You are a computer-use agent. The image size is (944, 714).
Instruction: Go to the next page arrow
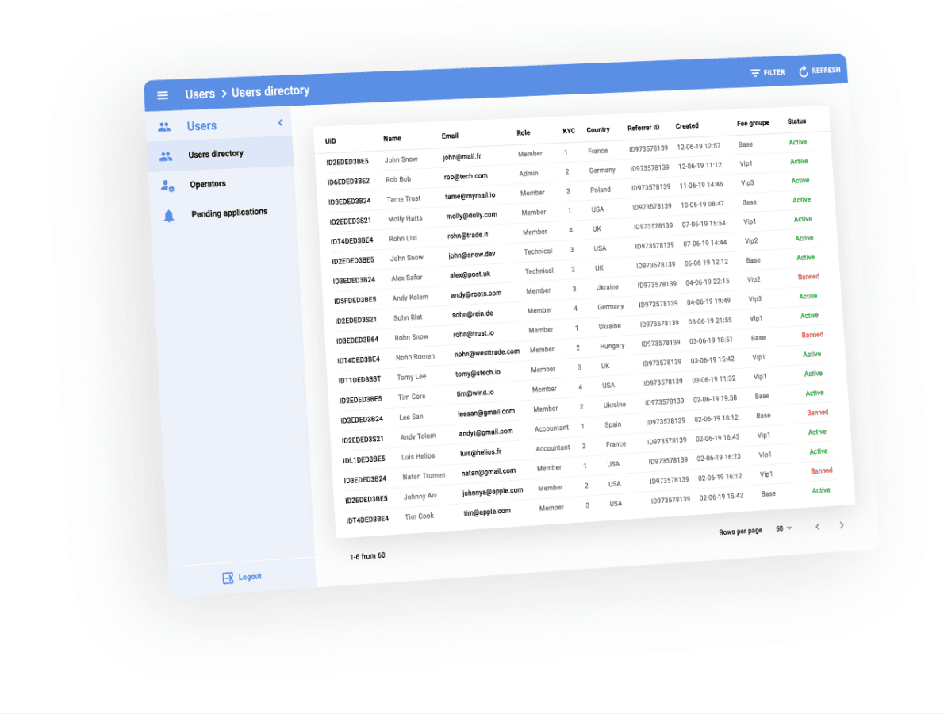click(842, 525)
